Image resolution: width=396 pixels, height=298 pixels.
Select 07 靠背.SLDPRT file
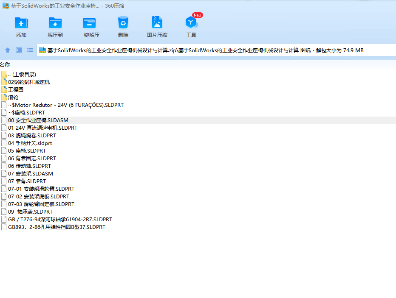[x=27, y=181]
